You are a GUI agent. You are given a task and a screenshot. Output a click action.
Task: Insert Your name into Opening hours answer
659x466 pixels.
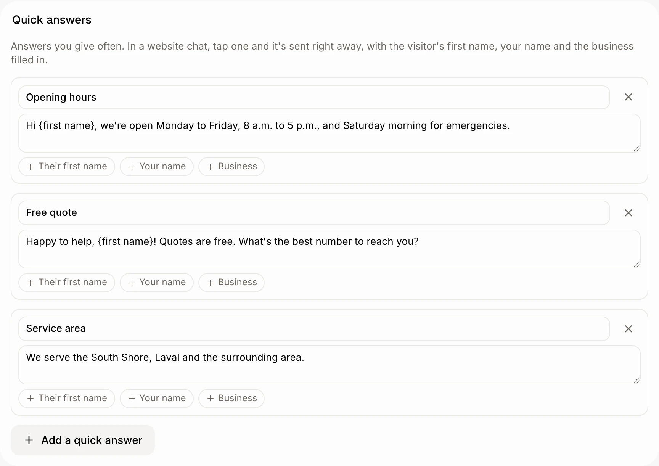(157, 167)
